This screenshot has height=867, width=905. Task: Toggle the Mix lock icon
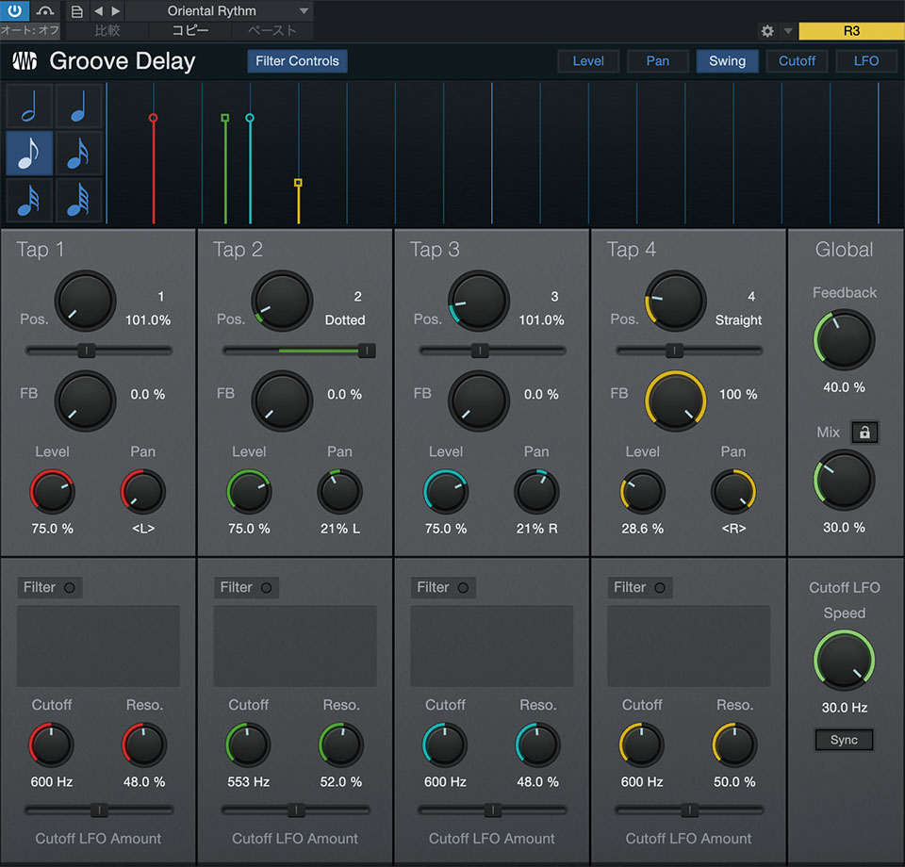[864, 432]
